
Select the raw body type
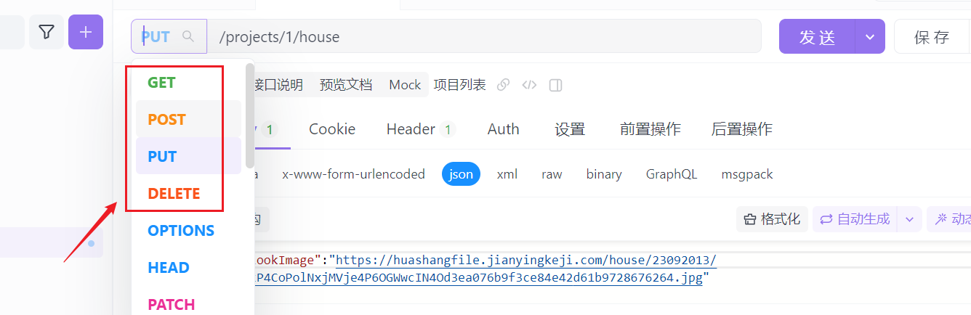552,174
